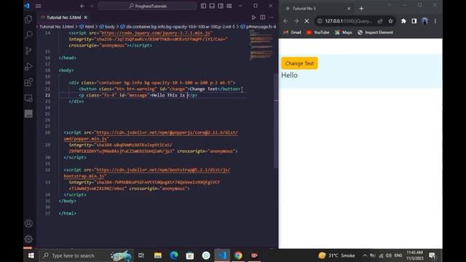Close the Tutorial No 3.html editor tab

click(x=86, y=17)
